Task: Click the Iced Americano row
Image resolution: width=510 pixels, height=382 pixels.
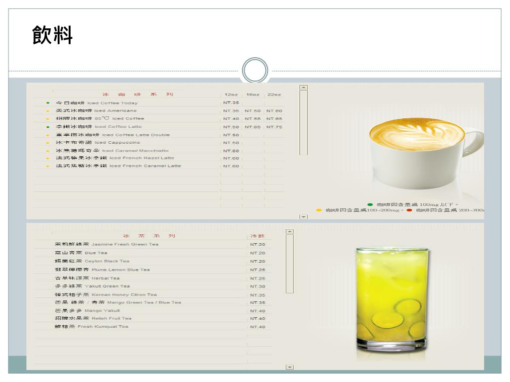Action: pos(159,111)
